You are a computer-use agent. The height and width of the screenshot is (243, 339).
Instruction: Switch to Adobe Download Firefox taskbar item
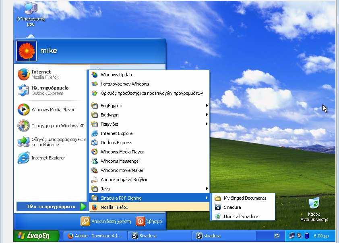95,236
